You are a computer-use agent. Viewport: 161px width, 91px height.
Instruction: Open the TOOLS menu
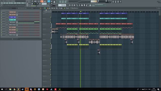click(x=23, y=3)
